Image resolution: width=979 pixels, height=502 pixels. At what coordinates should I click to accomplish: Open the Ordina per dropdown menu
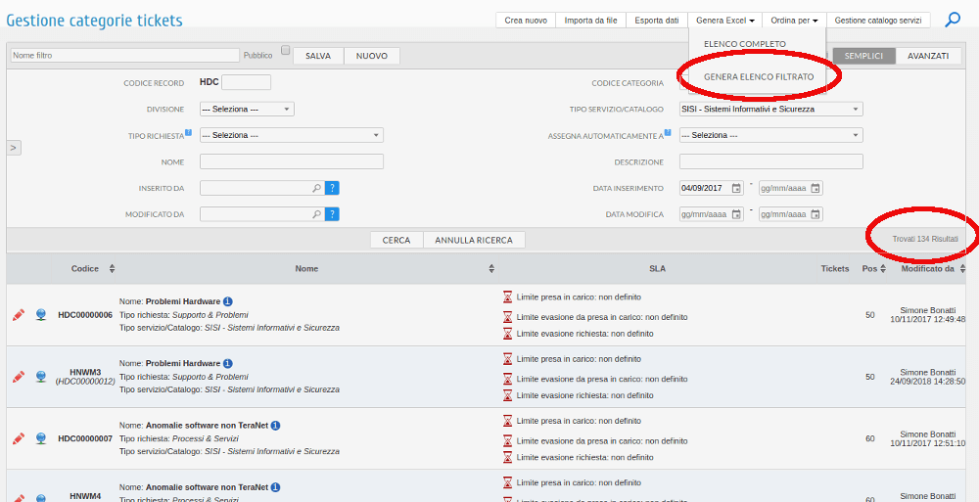coord(794,20)
